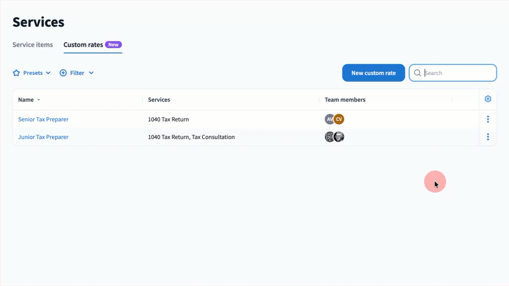This screenshot has height=286, width=509.
Task: Expand the Presets dropdown chevron
Action: click(x=48, y=73)
